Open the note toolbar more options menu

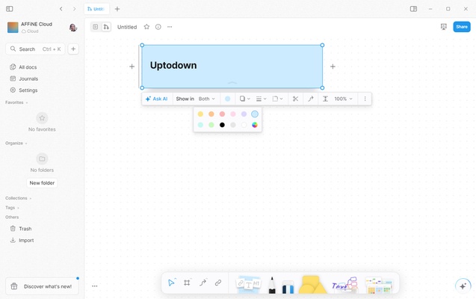coord(365,99)
